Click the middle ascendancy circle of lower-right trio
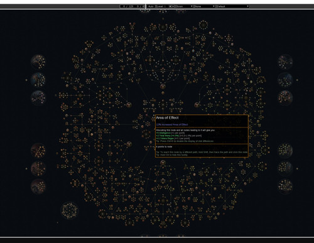Image resolution: width=314 pixels, height=243 pixels. click(x=285, y=168)
